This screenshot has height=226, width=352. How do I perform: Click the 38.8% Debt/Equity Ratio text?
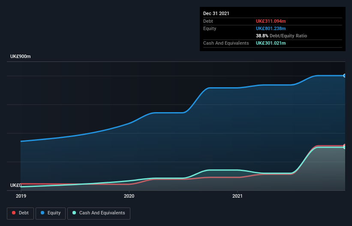281,36
